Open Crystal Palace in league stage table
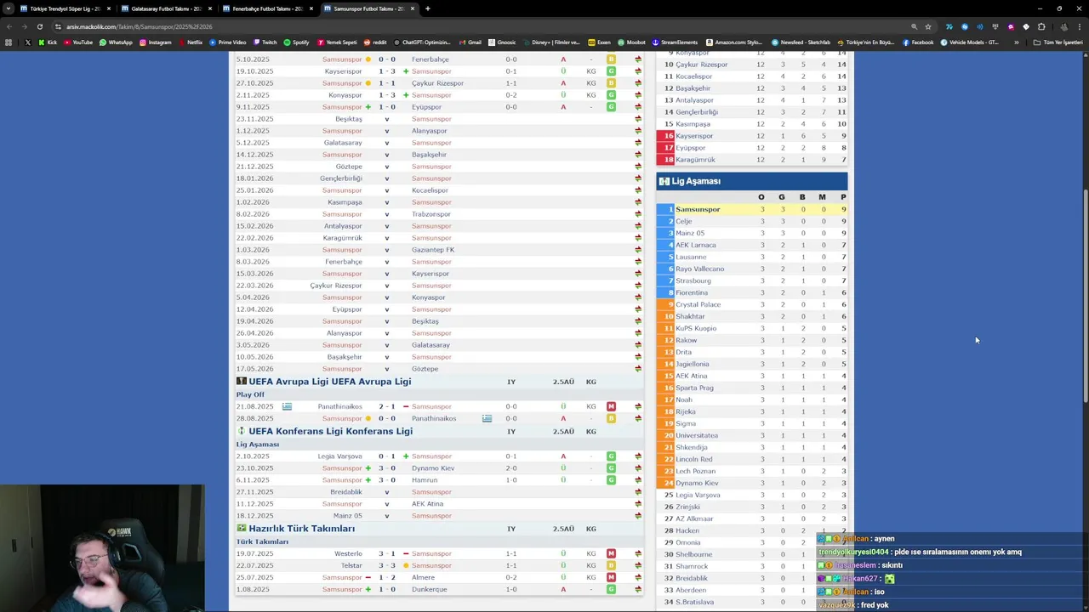1089x612 pixels. (x=698, y=304)
